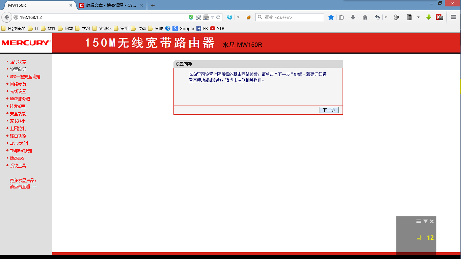The image size is (461, 259).
Task: Reload the page with the refresh icon
Action: click(x=218, y=17)
